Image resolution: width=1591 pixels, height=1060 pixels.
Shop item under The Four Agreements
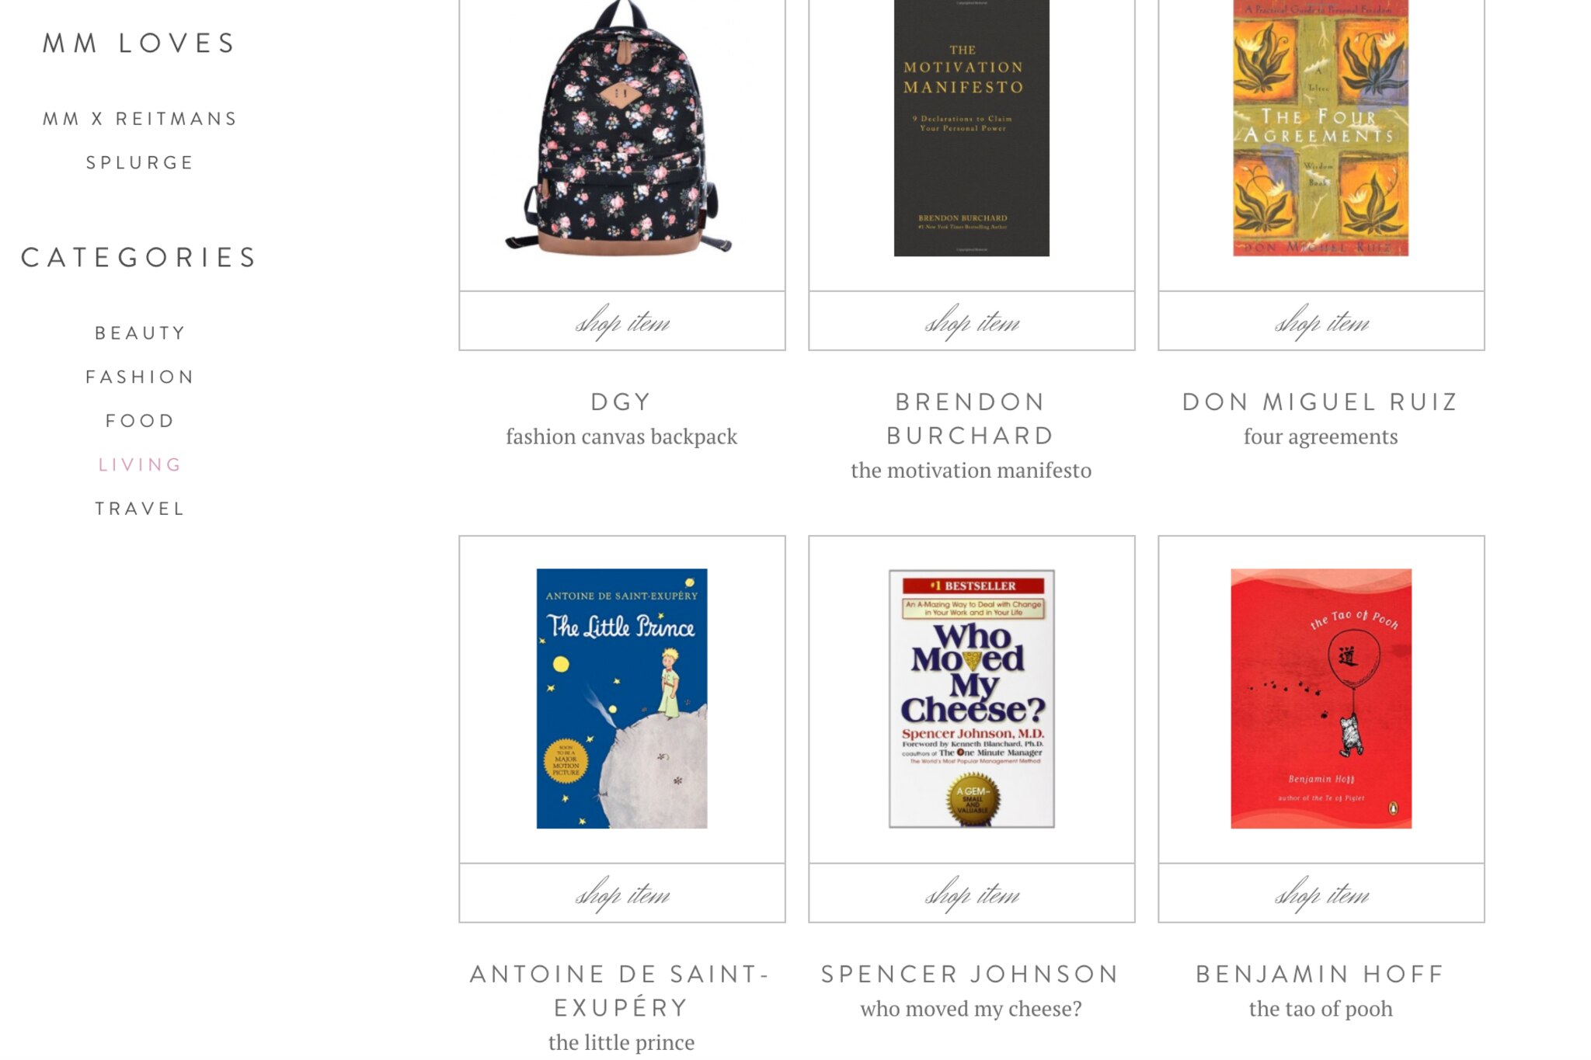pos(1321,321)
